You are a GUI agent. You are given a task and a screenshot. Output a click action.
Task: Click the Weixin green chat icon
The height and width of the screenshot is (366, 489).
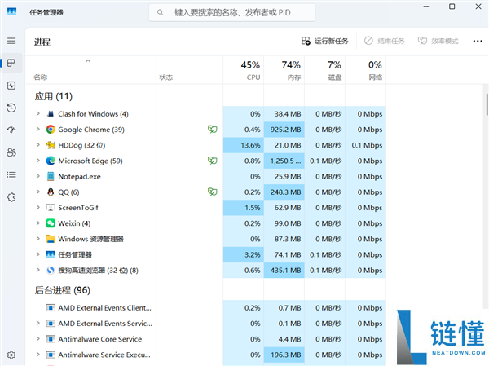pyautogui.click(x=51, y=223)
